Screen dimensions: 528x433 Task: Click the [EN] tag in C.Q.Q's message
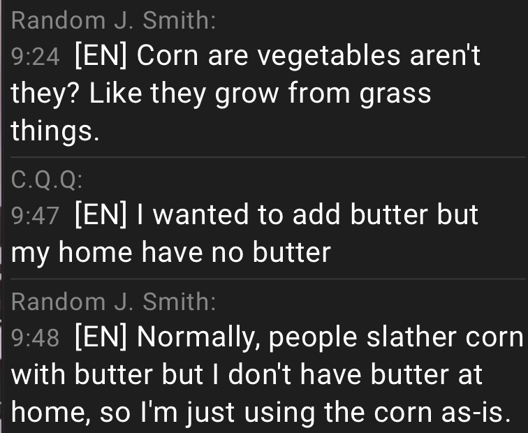101,214
